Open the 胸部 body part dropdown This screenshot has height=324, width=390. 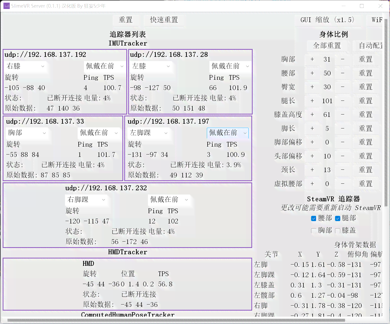pyautogui.click(x=27, y=133)
